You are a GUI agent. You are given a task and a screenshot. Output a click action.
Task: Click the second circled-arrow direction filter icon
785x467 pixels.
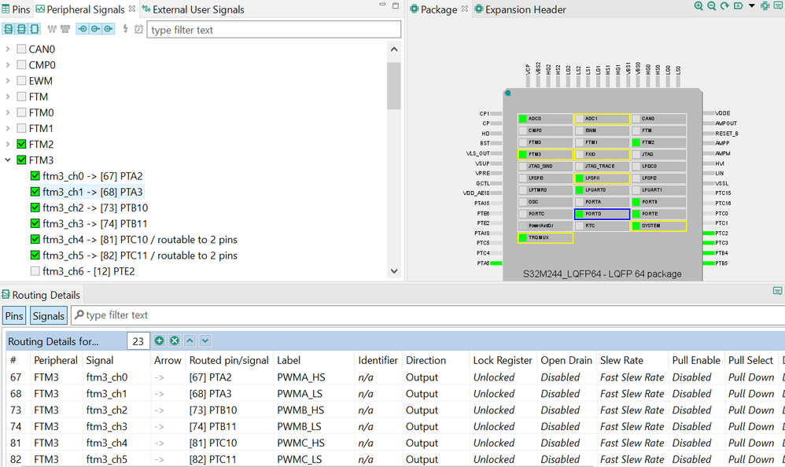coord(96,29)
